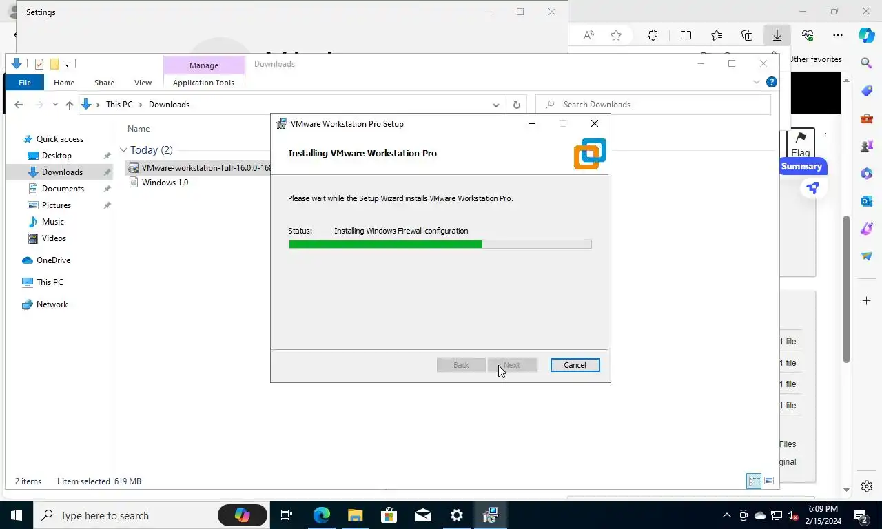Open Quick access in the navigation pane
The image size is (882, 529).
pos(59,139)
